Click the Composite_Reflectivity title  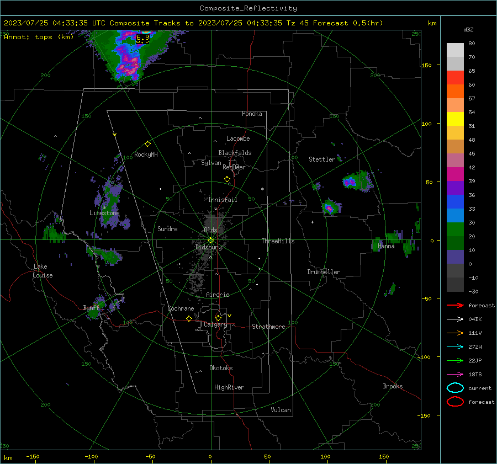[248, 8]
